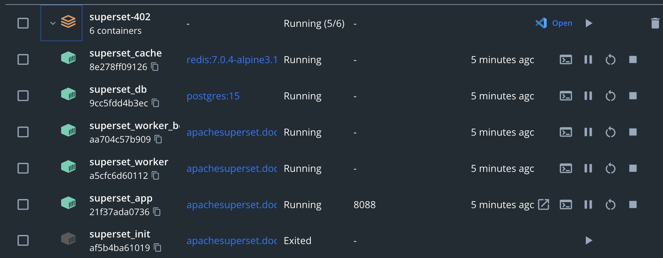Screen dimensions: 663x258
Task: Stop the superset_app container
Action: coord(633,205)
